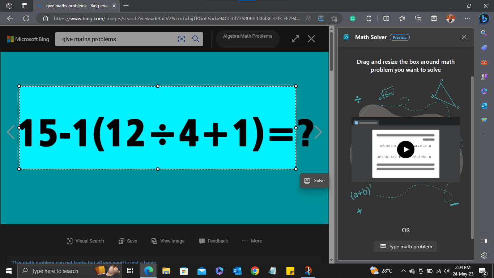Toggle the sidebar panel at the bottom

(485, 241)
